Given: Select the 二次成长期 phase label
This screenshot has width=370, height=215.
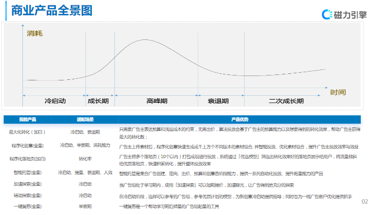Looking at the screenshot, I should pos(286,101).
